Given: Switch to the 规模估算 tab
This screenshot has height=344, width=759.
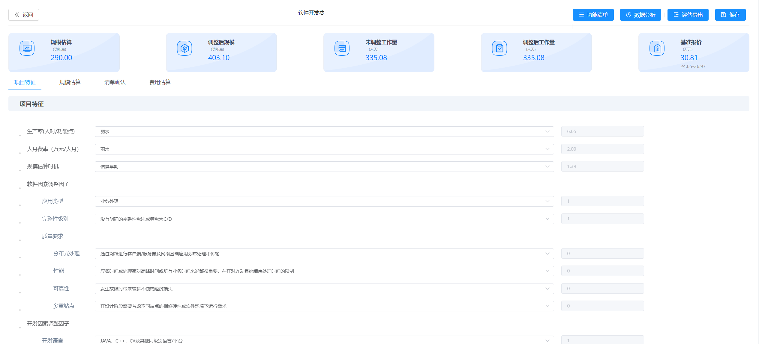Looking at the screenshot, I should [x=70, y=82].
